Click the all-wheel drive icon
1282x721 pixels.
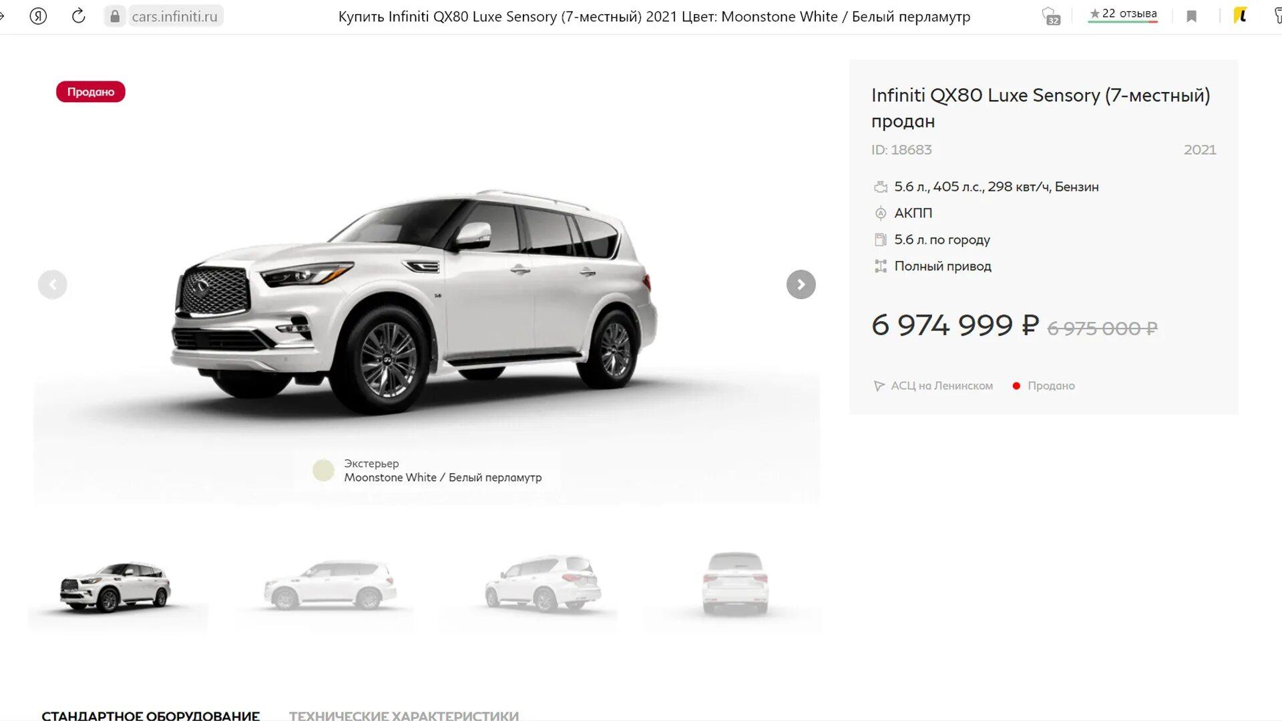[x=881, y=266]
